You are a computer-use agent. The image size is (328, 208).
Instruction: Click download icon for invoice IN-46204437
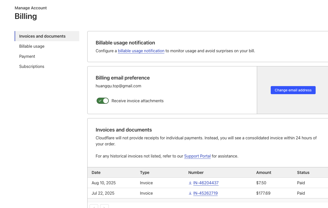click(190, 183)
